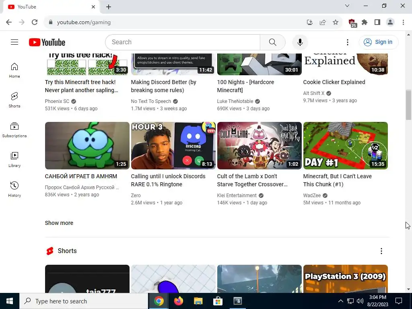Viewport: 412px width, 309px height.
Task: Open the DAY #1 Minecraft thumbnail
Action: pyautogui.click(x=346, y=146)
